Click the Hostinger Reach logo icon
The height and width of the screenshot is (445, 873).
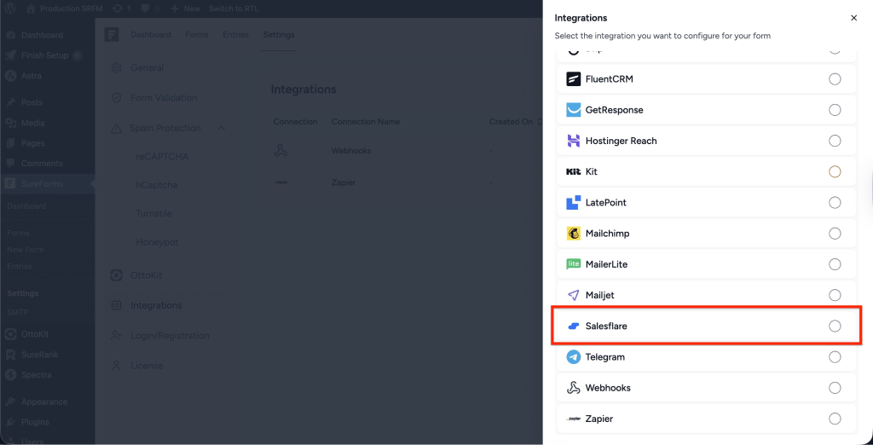click(x=574, y=141)
